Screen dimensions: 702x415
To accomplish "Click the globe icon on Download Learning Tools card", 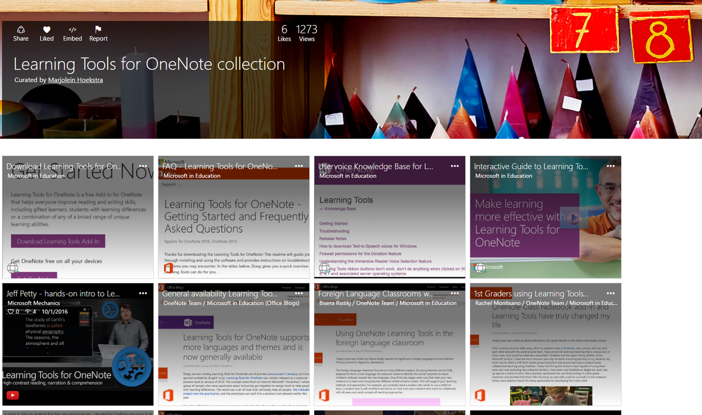I will click(13, 268).
